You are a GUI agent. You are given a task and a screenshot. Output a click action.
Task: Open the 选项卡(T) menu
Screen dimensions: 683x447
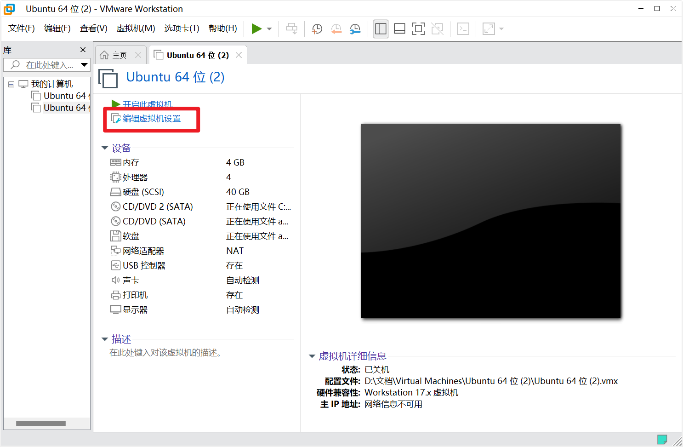tap(182, 29)
